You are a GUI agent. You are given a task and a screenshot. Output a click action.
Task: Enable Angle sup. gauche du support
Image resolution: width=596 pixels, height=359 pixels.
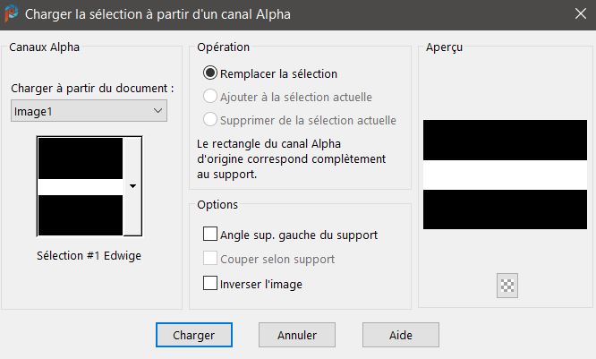tap(210, 235)
